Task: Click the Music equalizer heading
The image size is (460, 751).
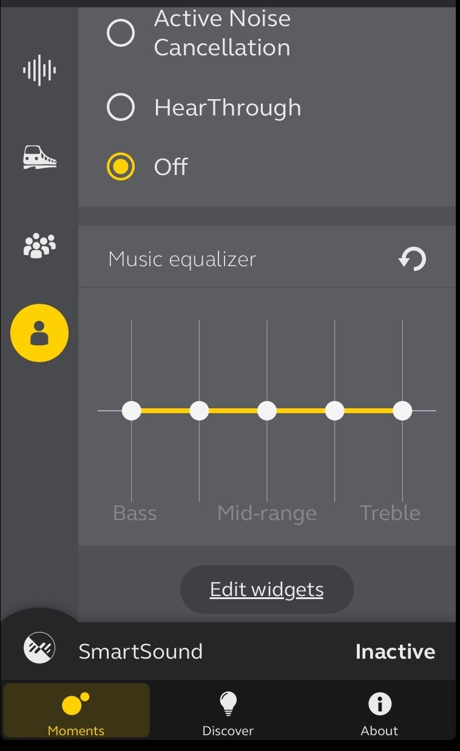Action: [x=183, y=259]
